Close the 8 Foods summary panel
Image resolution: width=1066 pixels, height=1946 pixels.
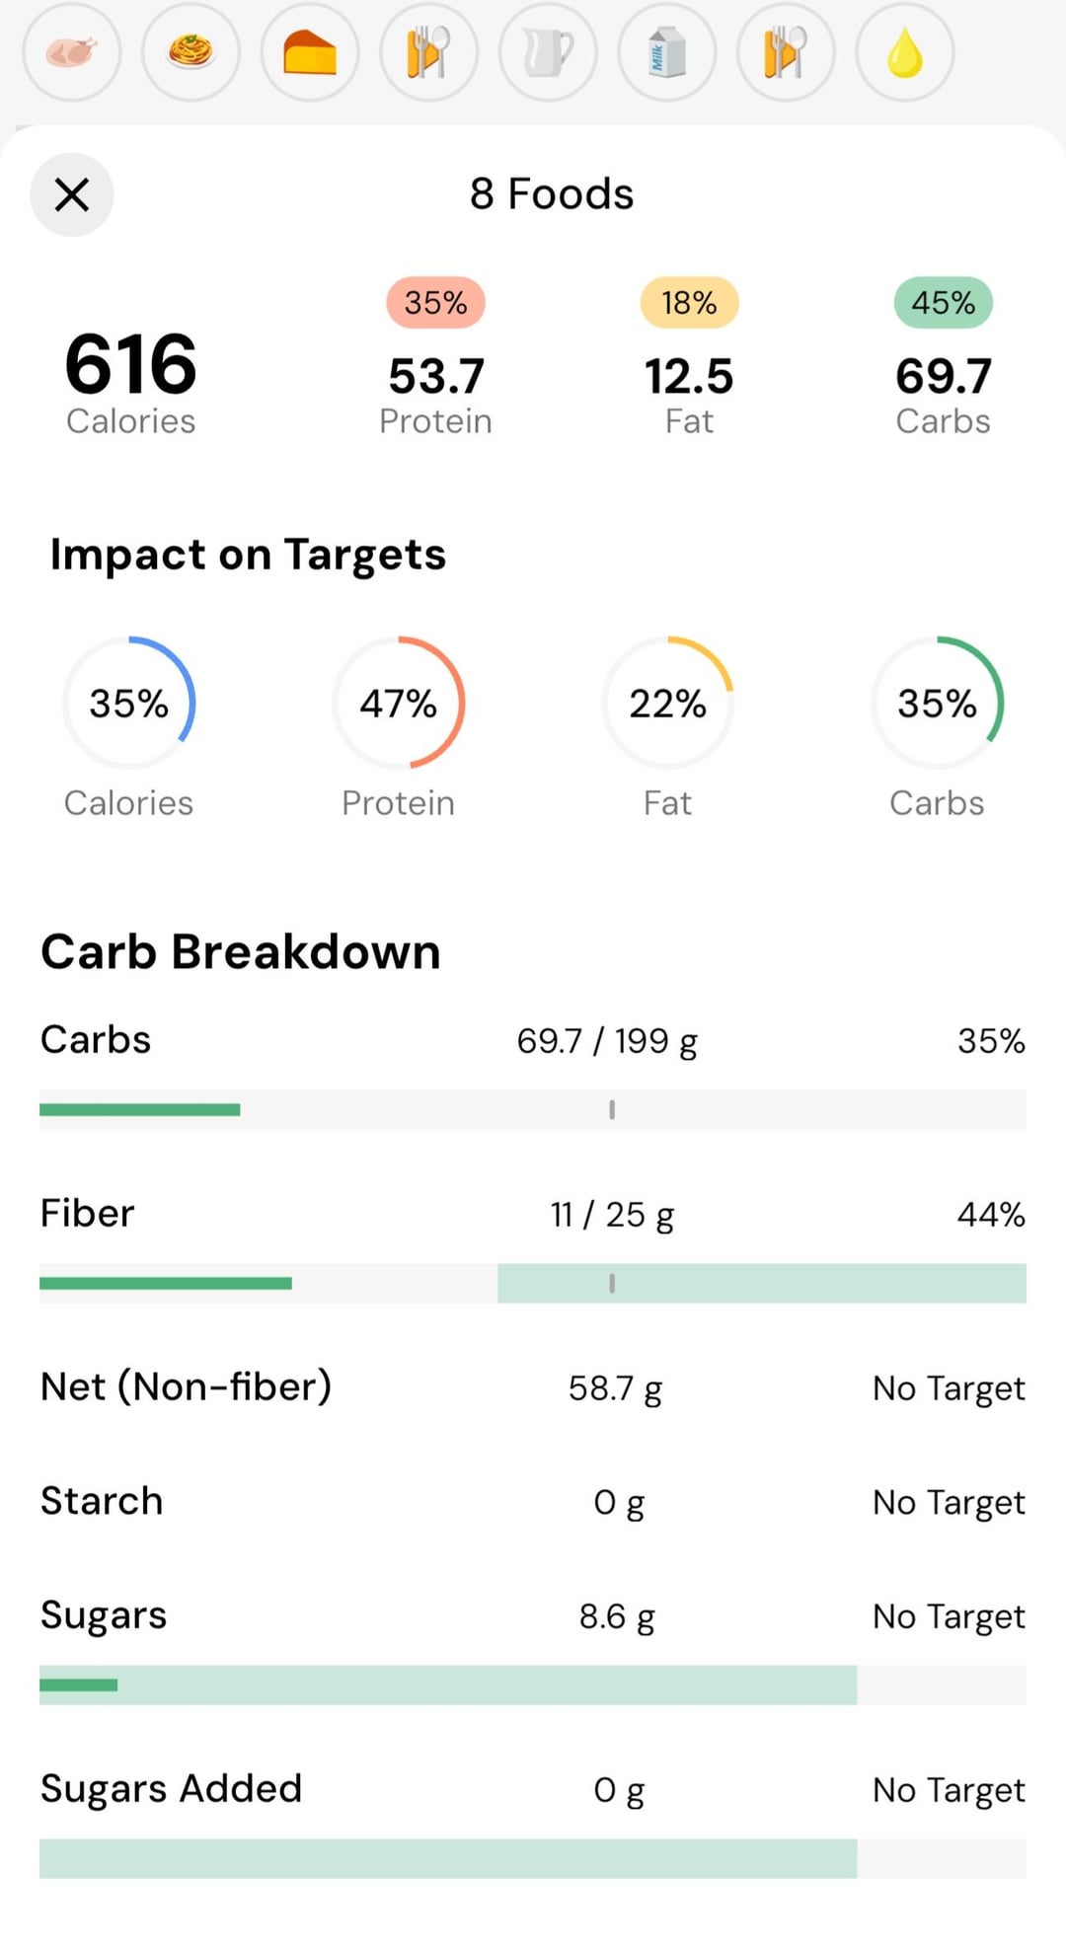click(72, 194)
